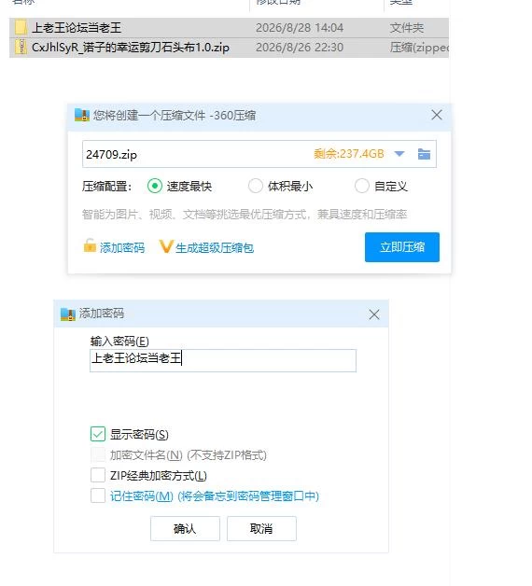Close the 添加密码 dialog
532x586 pixels.
(x=374, y=314)
